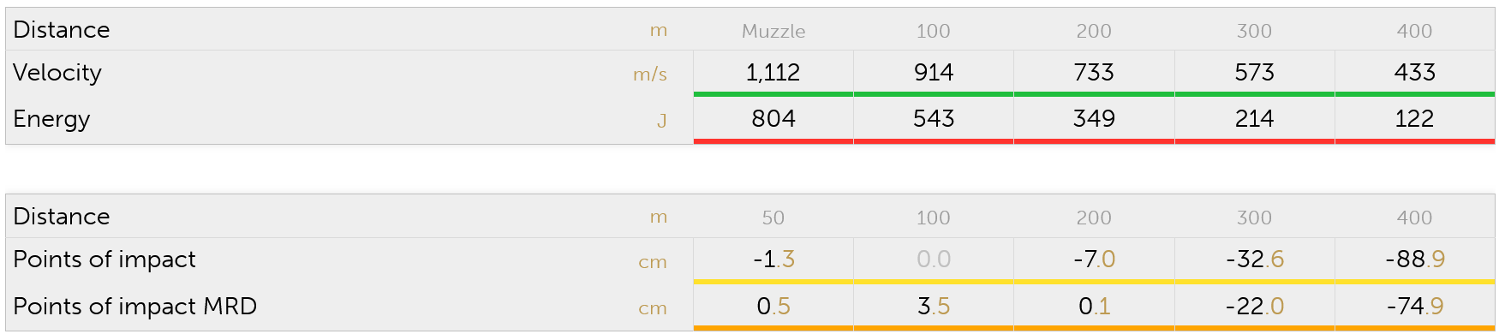Click the energy value 122

click(1414, 119)
